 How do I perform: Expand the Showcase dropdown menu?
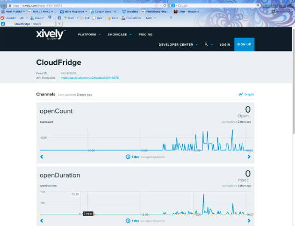point(119,35)
